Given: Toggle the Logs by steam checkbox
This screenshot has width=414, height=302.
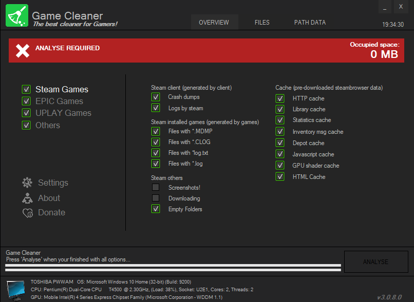Looking at the screenshot, I should coord(156,108).
